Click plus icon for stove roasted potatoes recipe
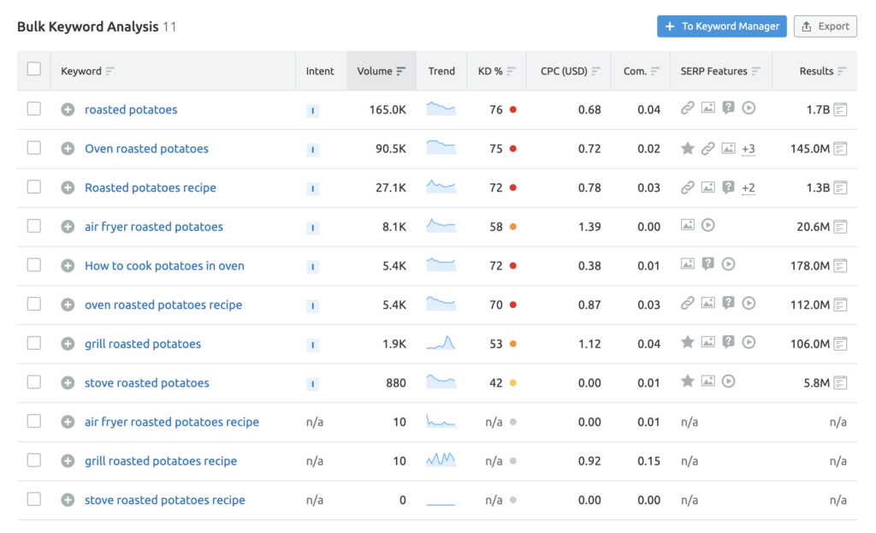876x533 pixels. pyautogui.click(x=68, y=500)
